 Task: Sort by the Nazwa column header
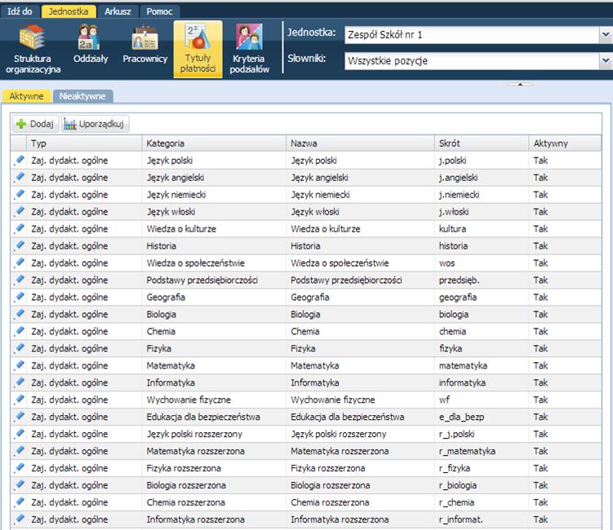point(360,144)
